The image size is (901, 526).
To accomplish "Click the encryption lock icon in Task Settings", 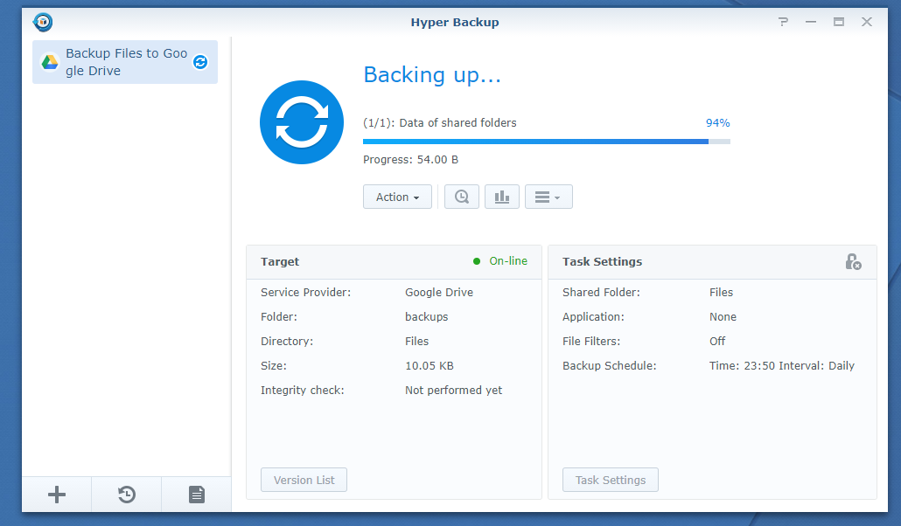I will (x=853, y=262).
